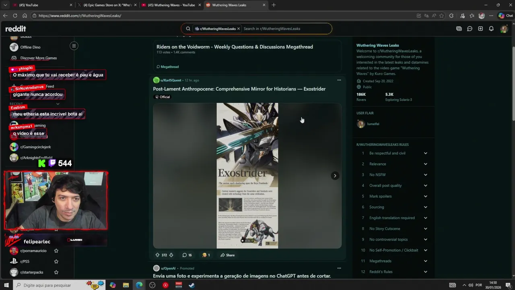Collapse the Reddit left sidebar
Viewport: 515px width, 290px height.
(74, 46)
